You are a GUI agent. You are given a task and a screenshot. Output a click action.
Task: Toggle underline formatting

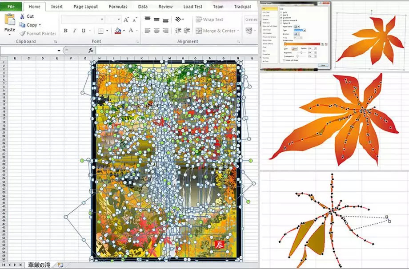84,31
